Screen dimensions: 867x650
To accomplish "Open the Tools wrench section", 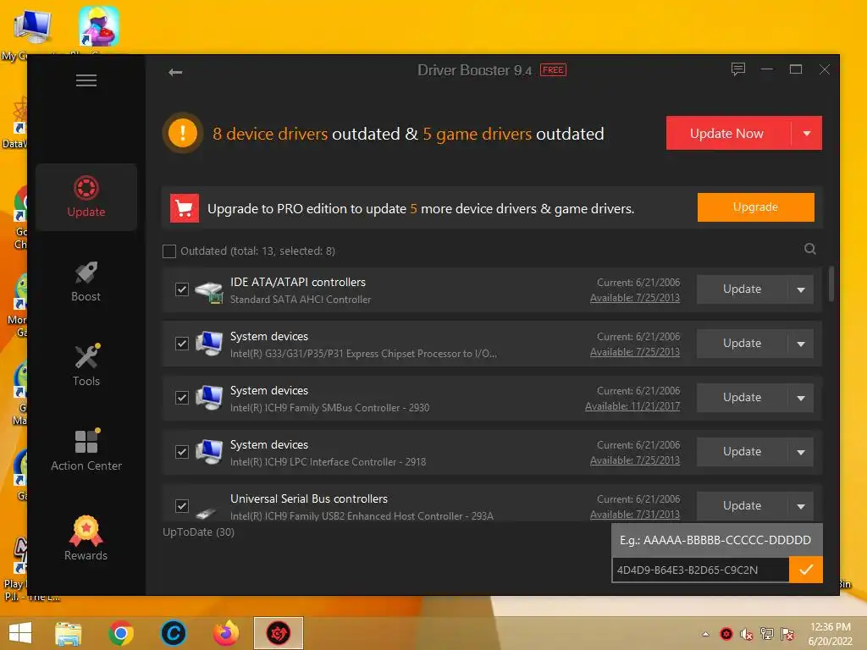I will (x=86, y=366).
